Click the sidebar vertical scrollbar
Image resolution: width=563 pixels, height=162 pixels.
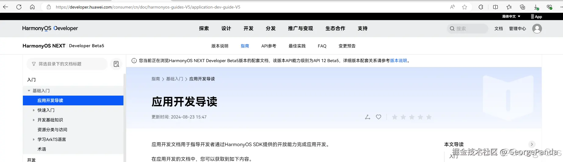(x=124, y=118)
